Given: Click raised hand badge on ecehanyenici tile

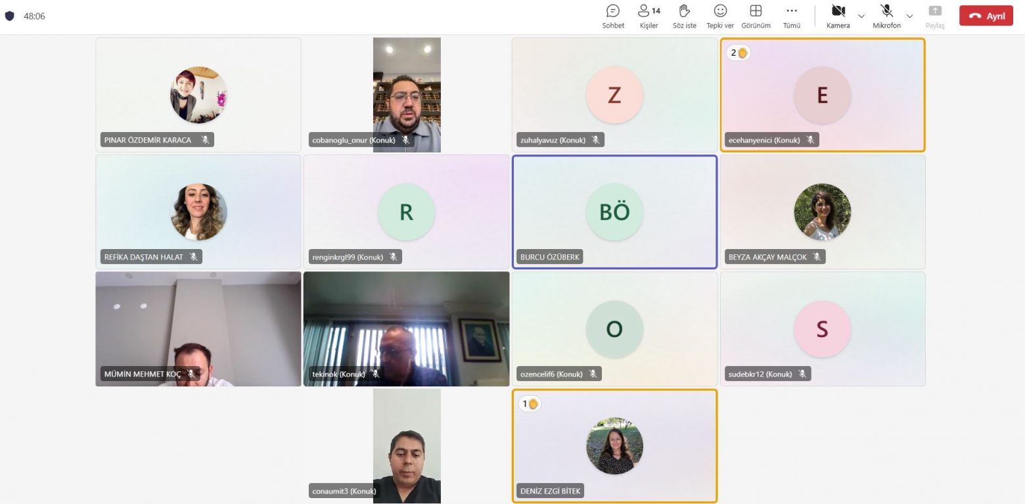Looking at the screenshot, I should tap(739, 53).
